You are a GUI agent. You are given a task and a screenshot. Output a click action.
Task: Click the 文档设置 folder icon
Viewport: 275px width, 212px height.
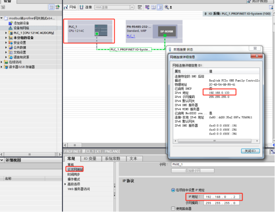pyautogui.click(x=10, y=52)
